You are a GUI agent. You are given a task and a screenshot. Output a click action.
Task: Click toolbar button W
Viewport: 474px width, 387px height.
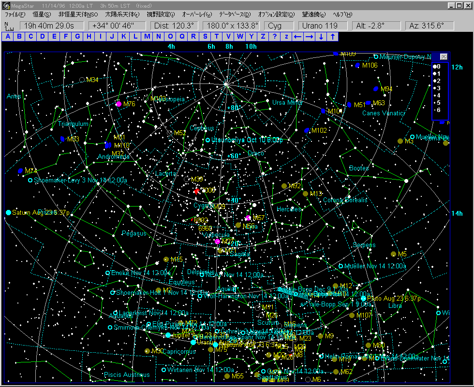point(240,37)
